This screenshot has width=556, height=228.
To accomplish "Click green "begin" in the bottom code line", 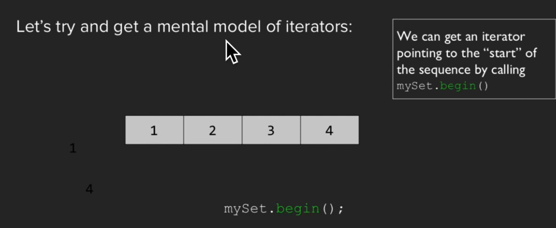I will [297, 209].
